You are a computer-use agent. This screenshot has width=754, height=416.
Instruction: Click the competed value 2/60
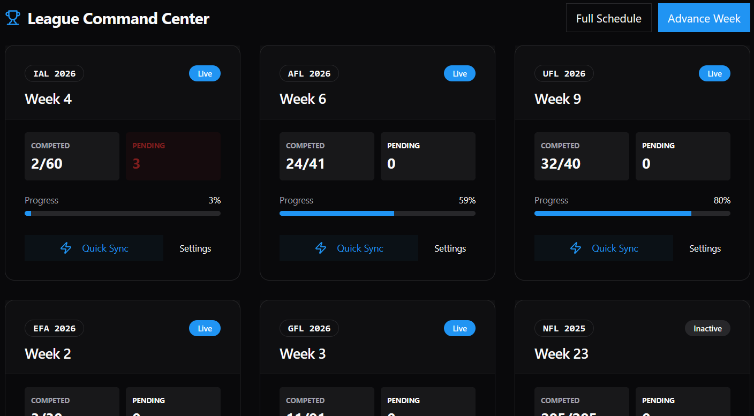click(x=47, y=164)
